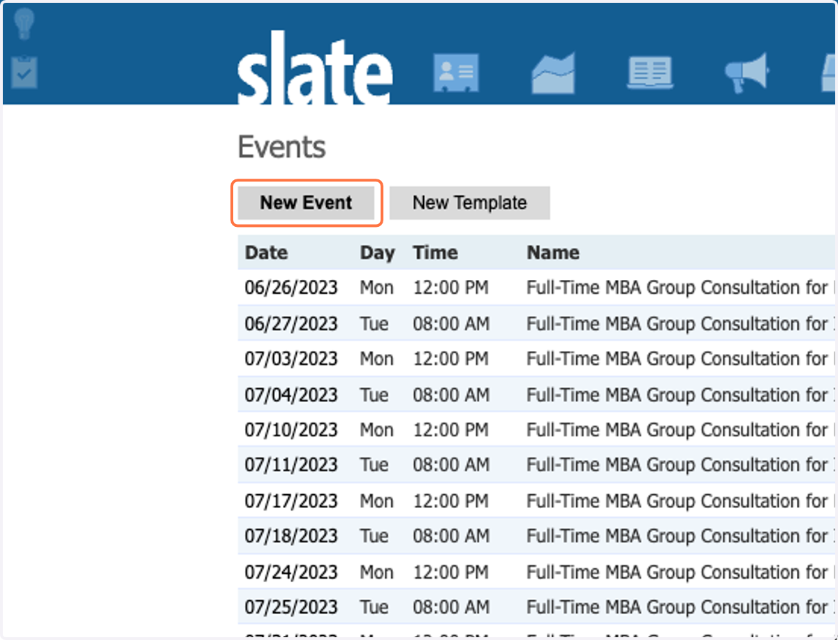
Task: Sort by the Time column header
Action: pyautogui.click(x=435, y=253)
